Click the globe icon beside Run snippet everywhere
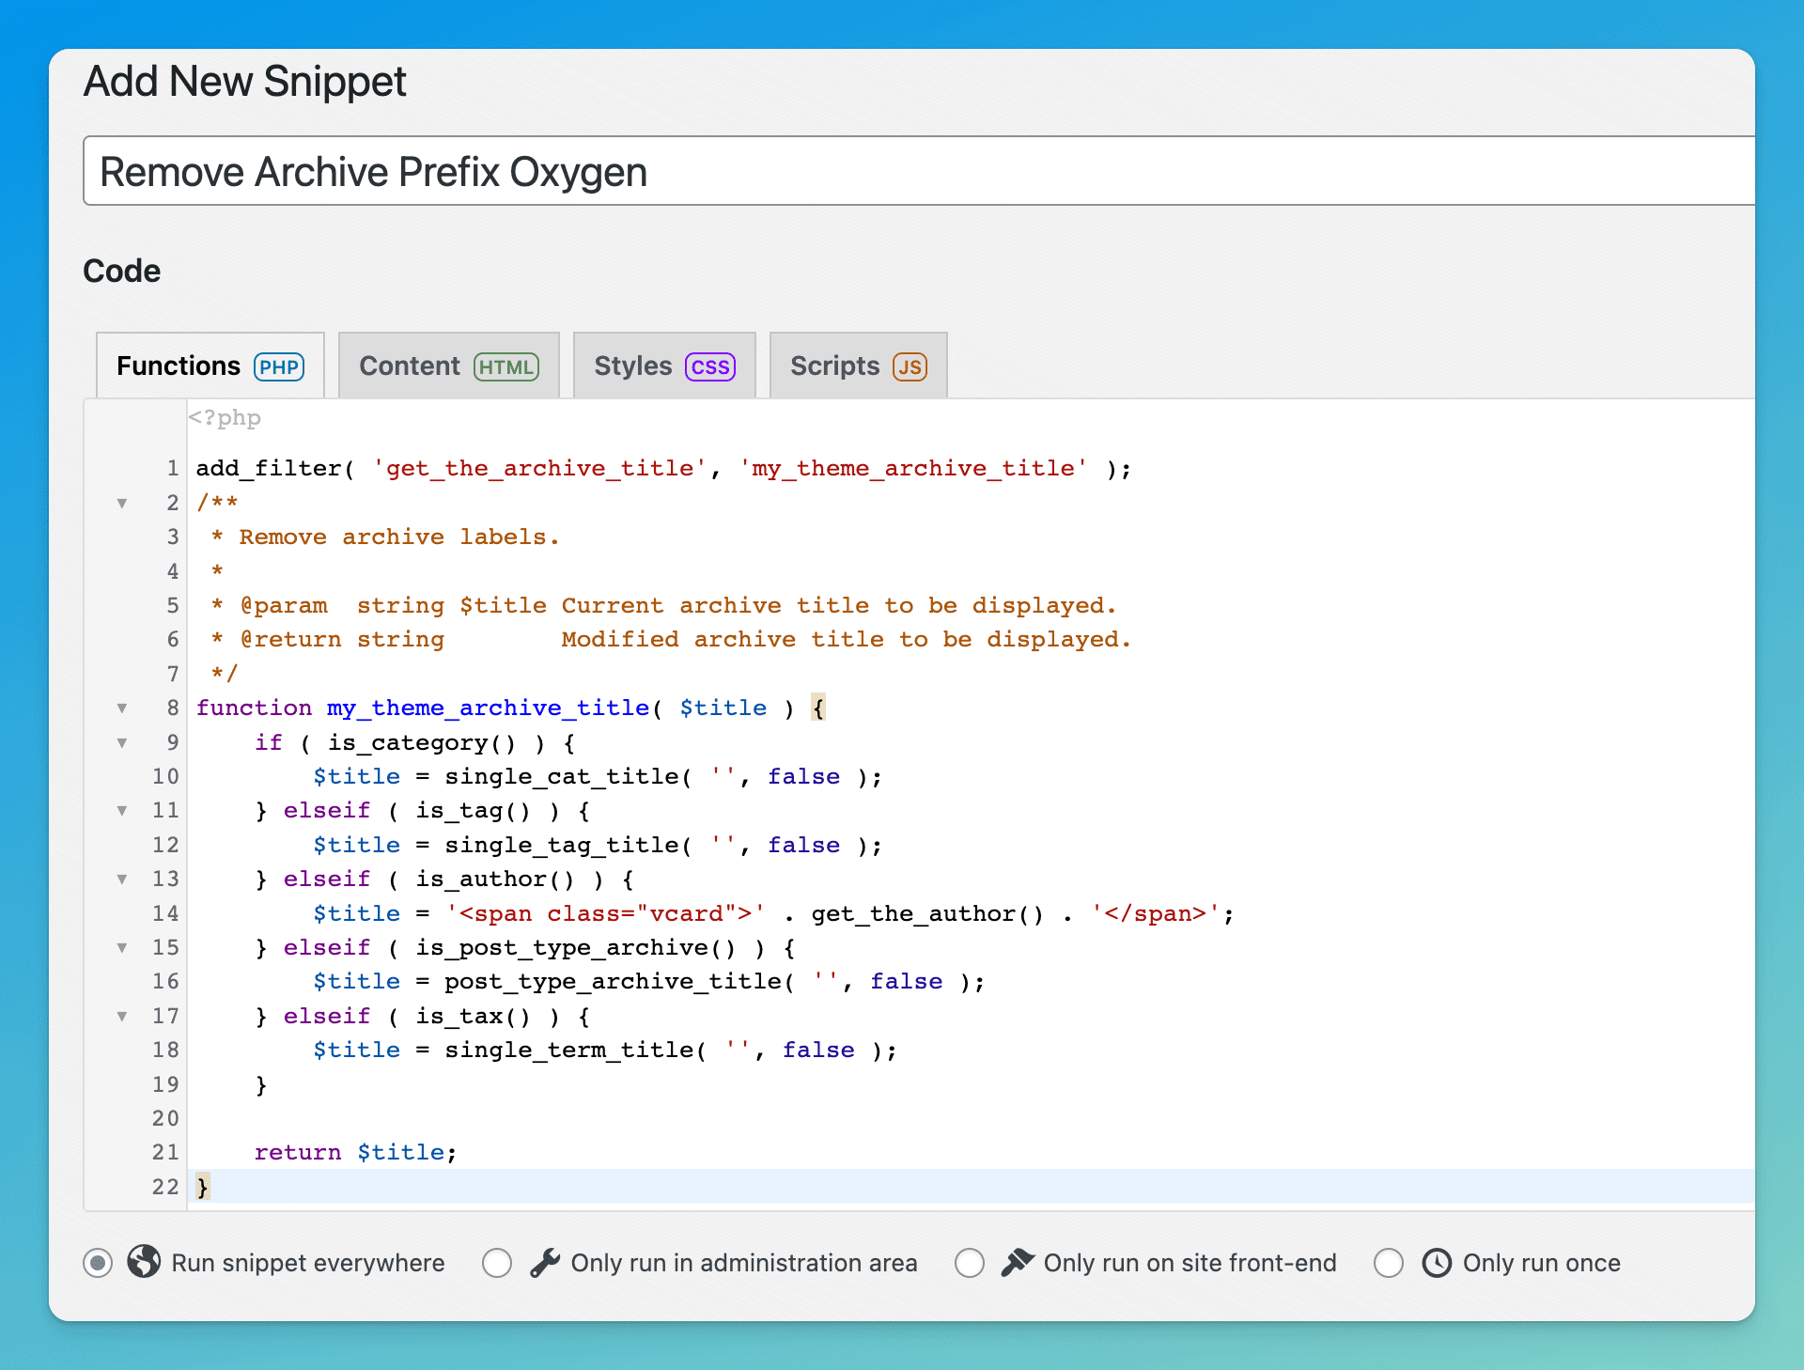Viewport: 1804px width, 1370px height. click(x=144, y=1261)
